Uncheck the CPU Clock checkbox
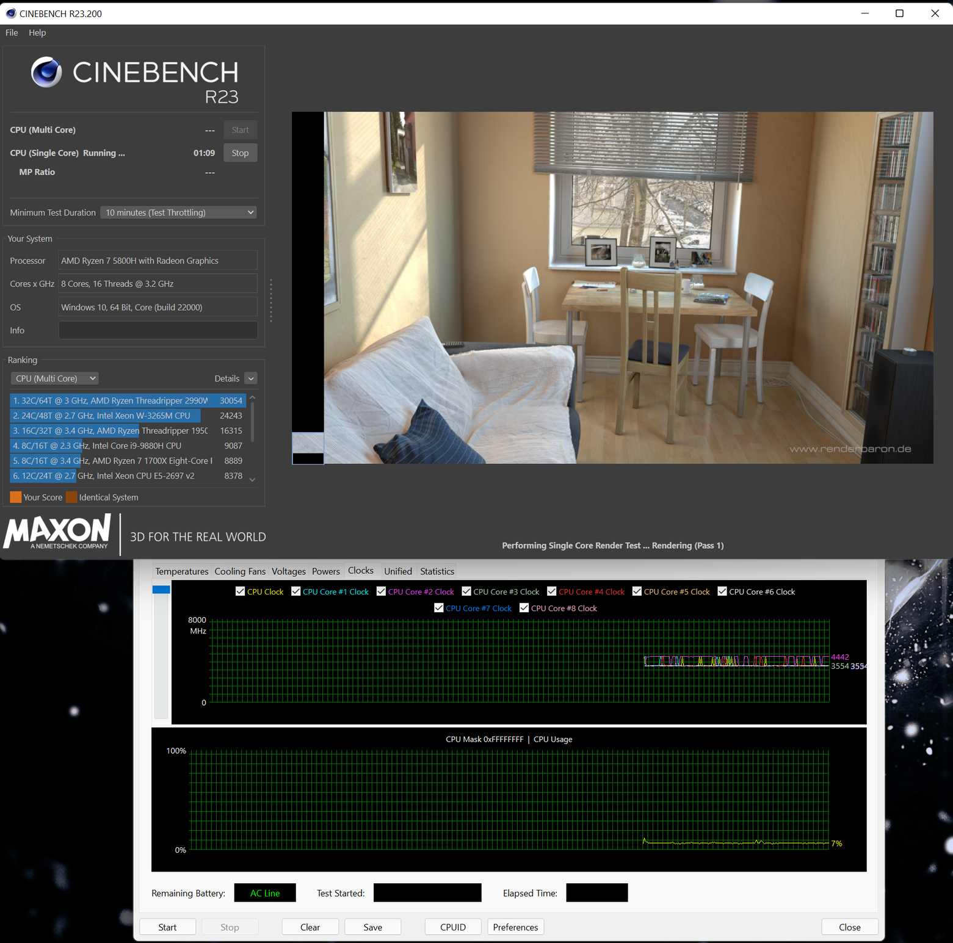Image resolution: width=953 pixels, height=943 pixels. [240, 591]
